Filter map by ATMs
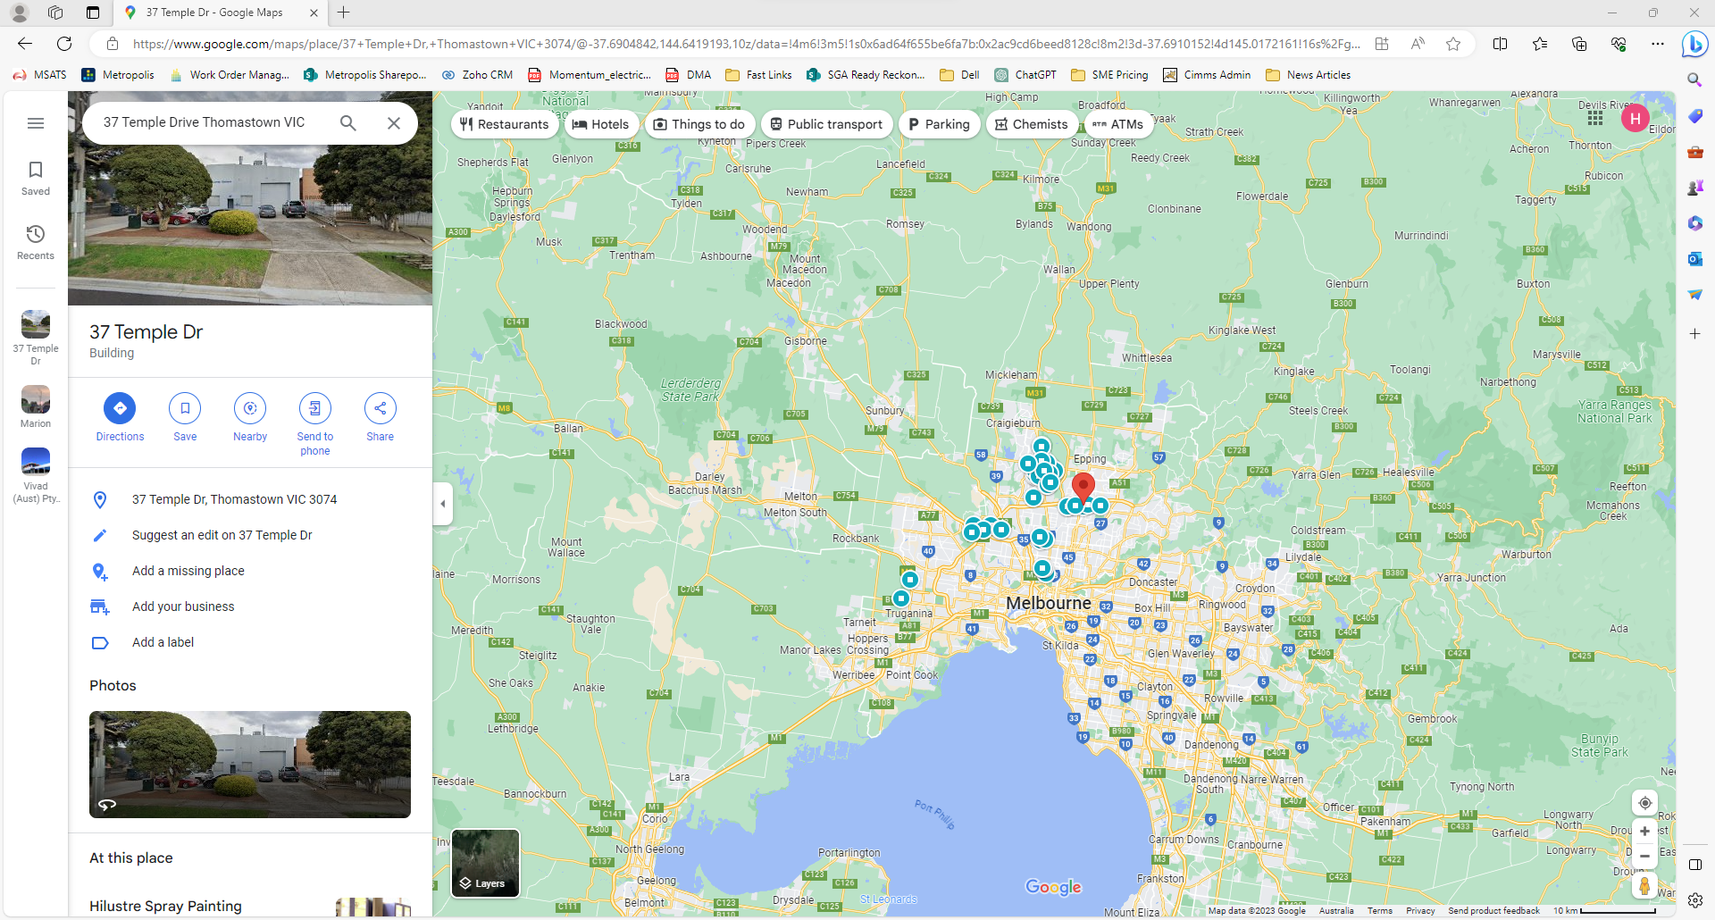Image resolution: width=1715 pixels, height=920 pixels. pyautogui.click(x=1117, y=124)
